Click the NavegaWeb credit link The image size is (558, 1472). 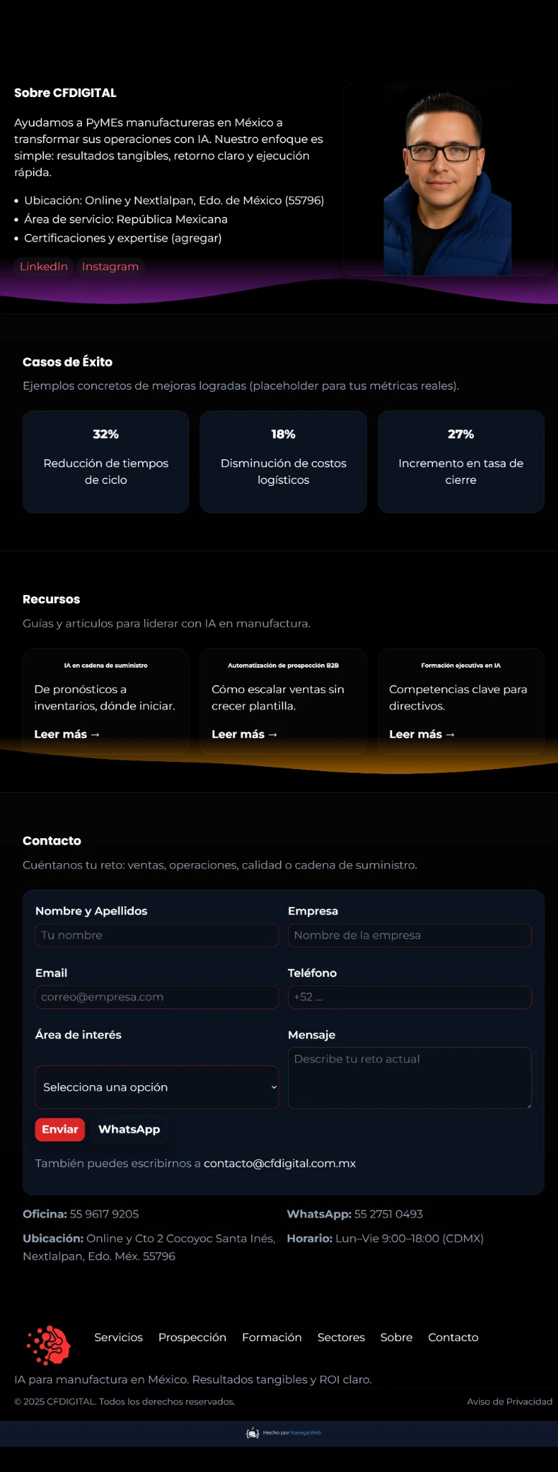[x=306, y=1432]
